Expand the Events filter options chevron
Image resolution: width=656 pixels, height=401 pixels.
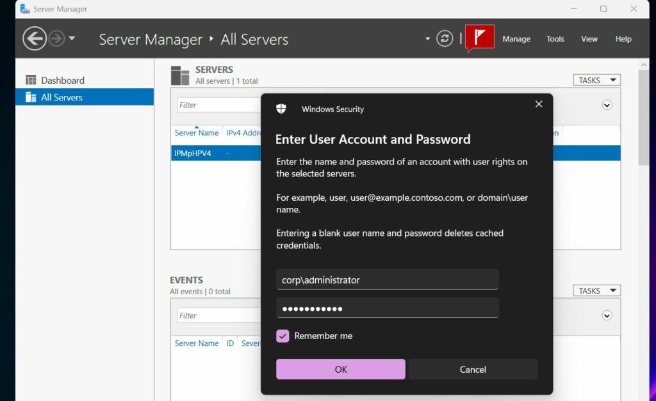(x=607, y=316)
